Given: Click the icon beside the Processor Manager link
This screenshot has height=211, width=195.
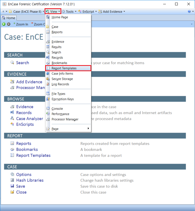Looking at the screenshot, I should tap(12, 88).
